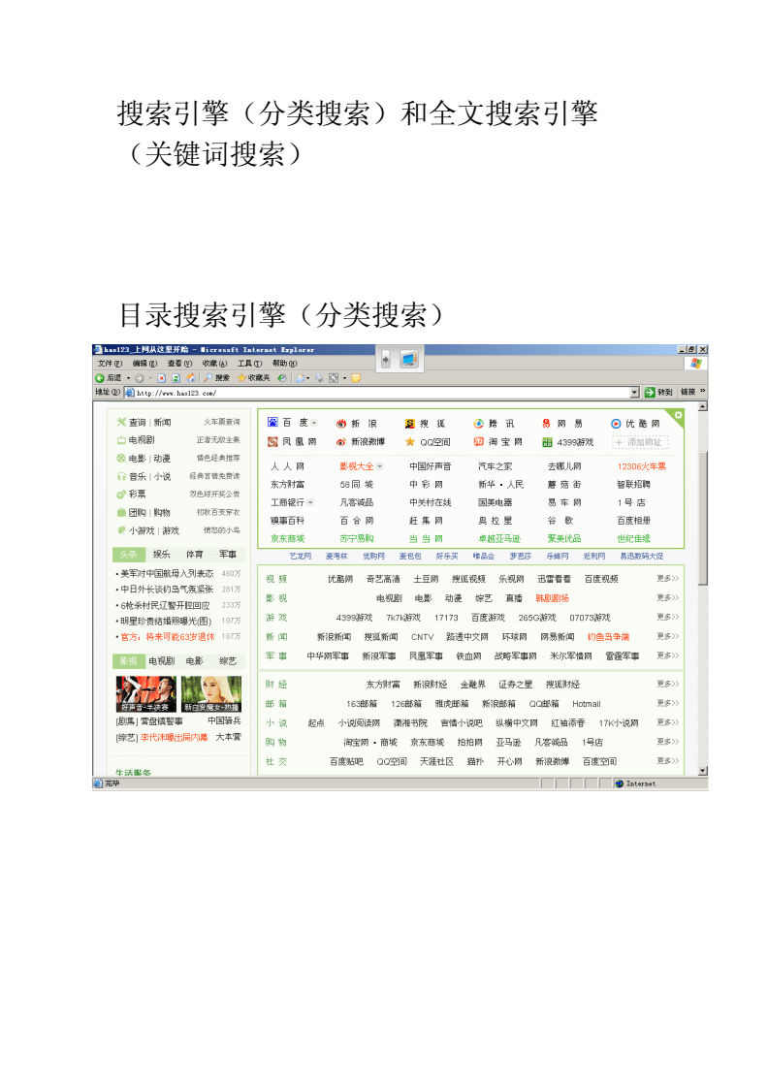This screenshot has width=768, height=1086.
Task: Expand the dropdown arrow beside 百度
Action: point(314,423)
